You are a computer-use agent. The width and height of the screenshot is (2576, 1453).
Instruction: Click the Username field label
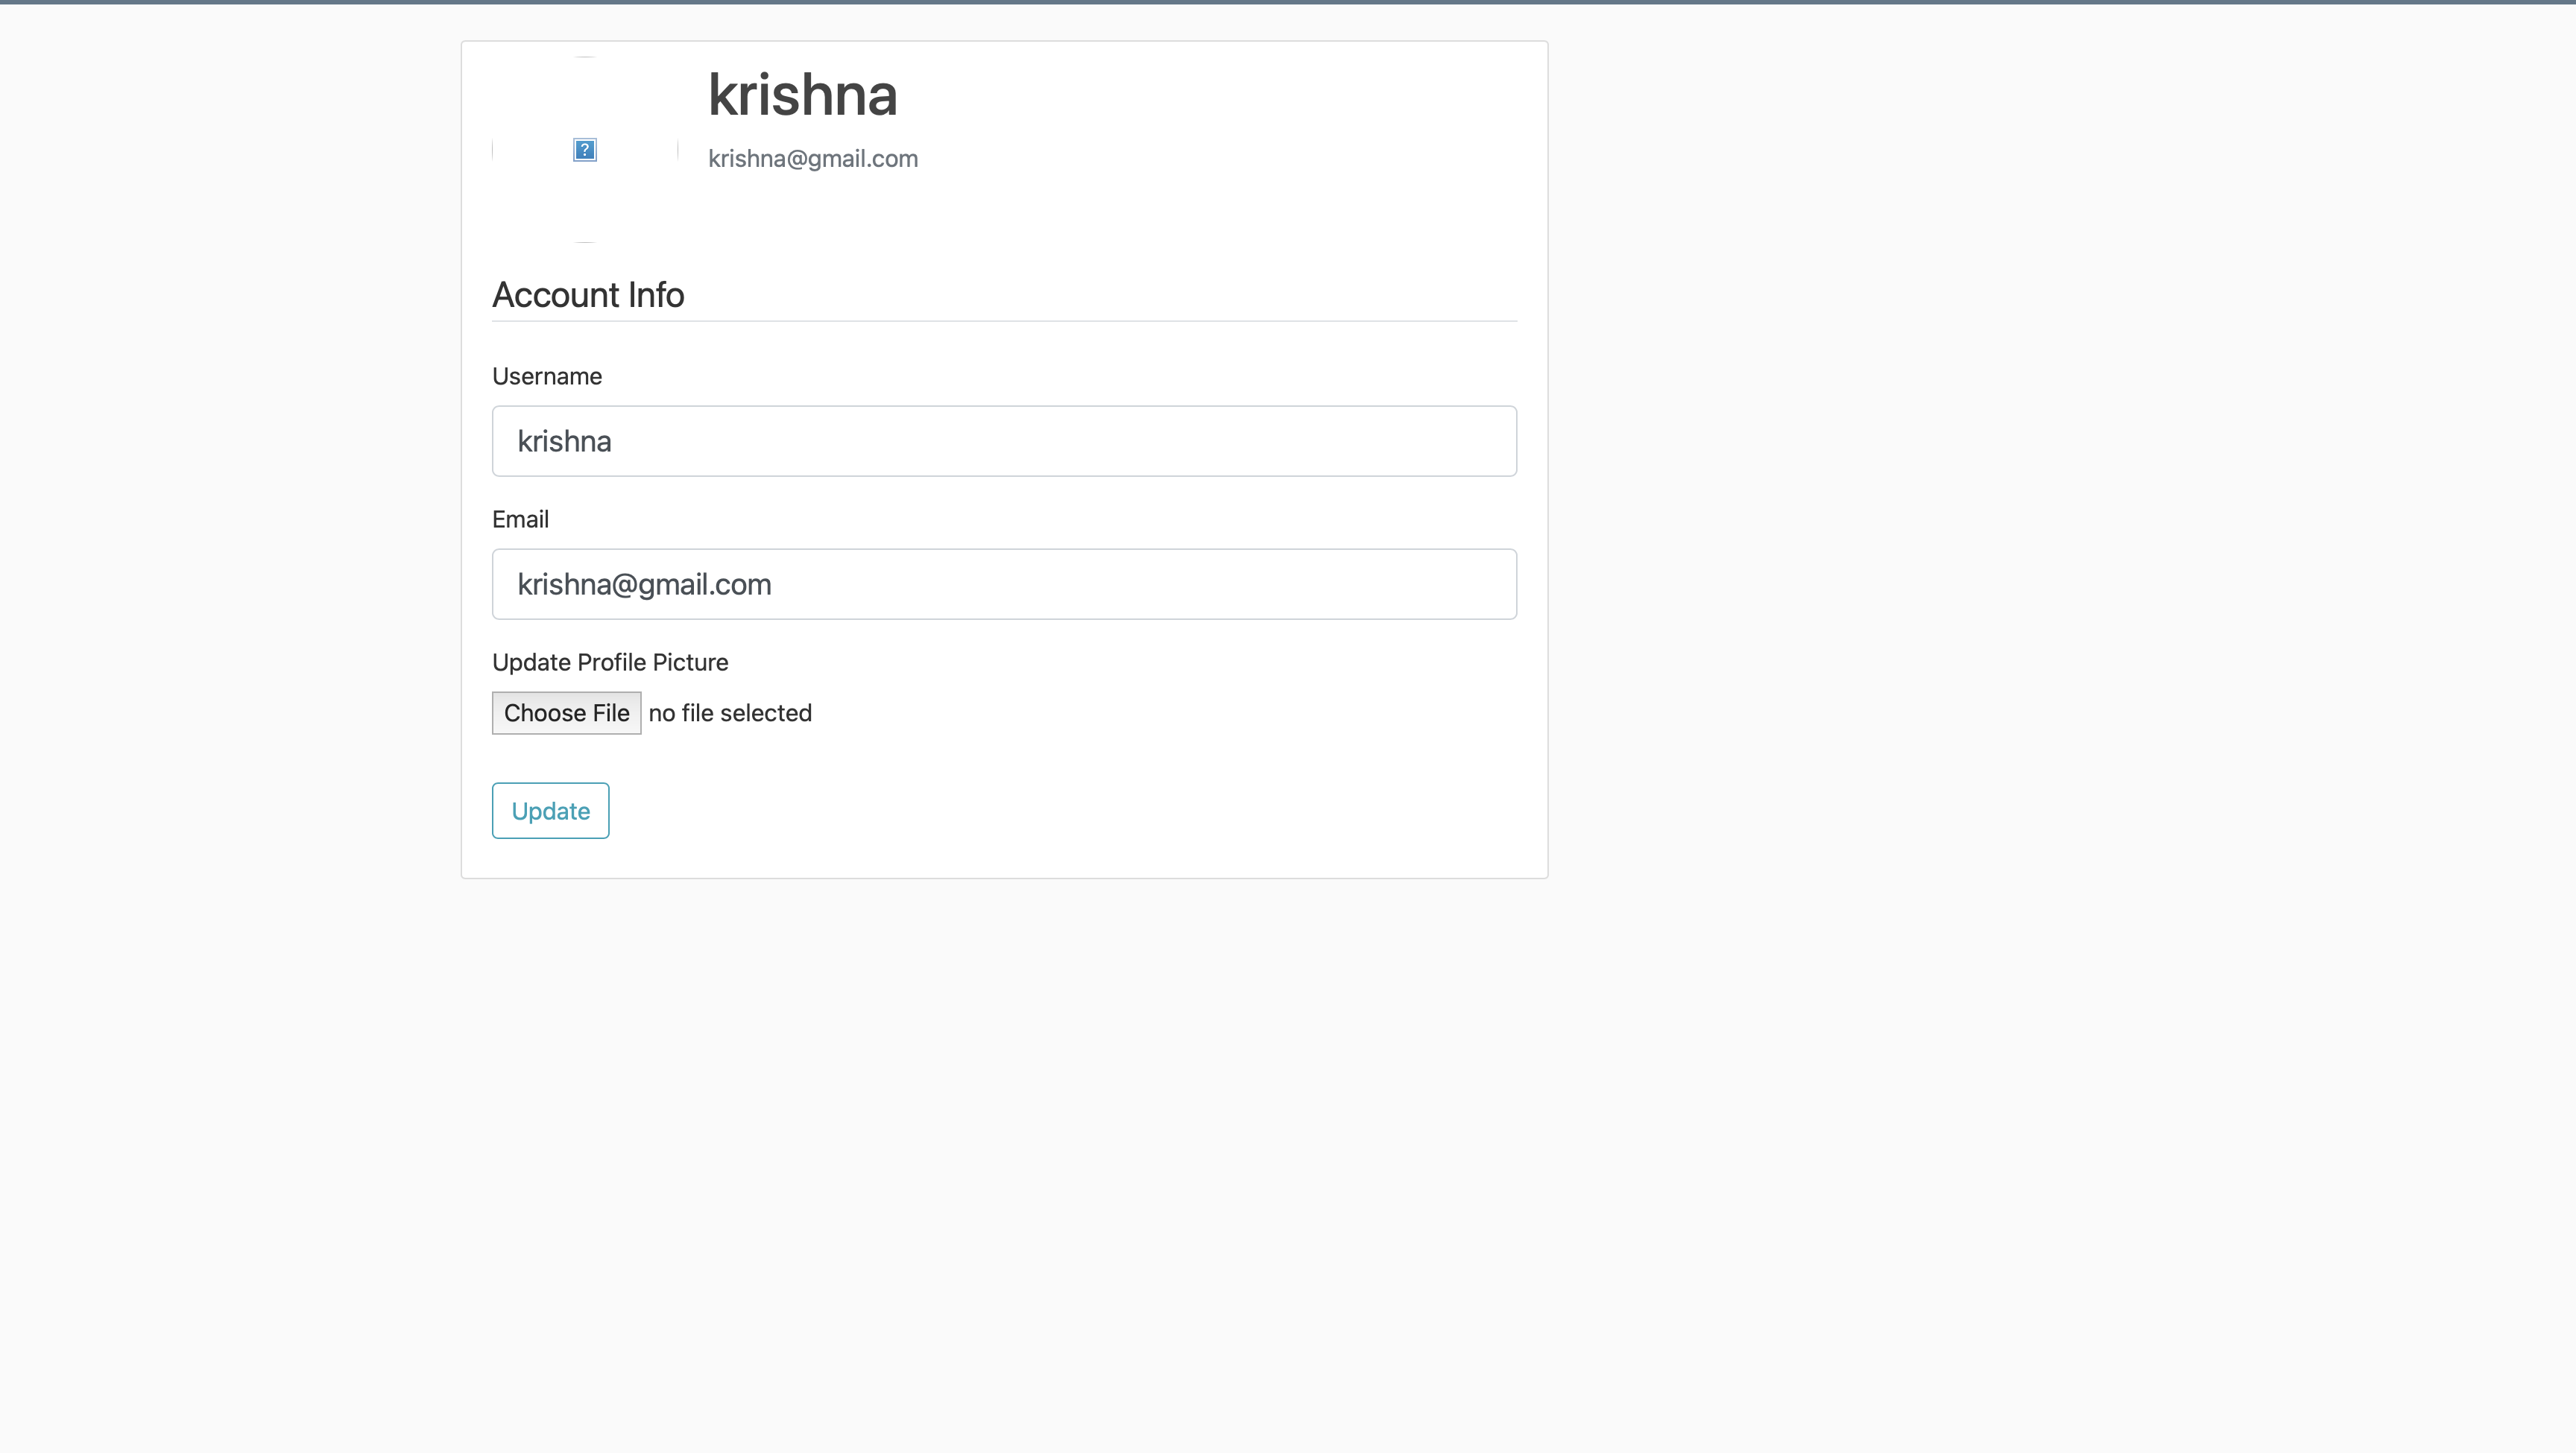tap(546, 376)
